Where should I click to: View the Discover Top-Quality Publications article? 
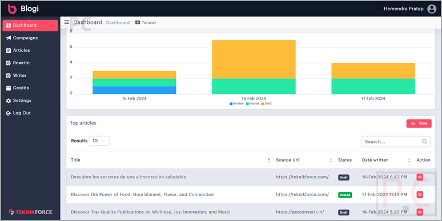420,212
